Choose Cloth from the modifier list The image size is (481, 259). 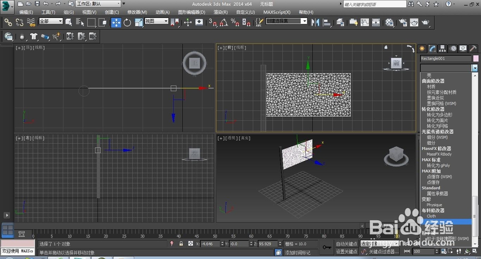point(431,216)
